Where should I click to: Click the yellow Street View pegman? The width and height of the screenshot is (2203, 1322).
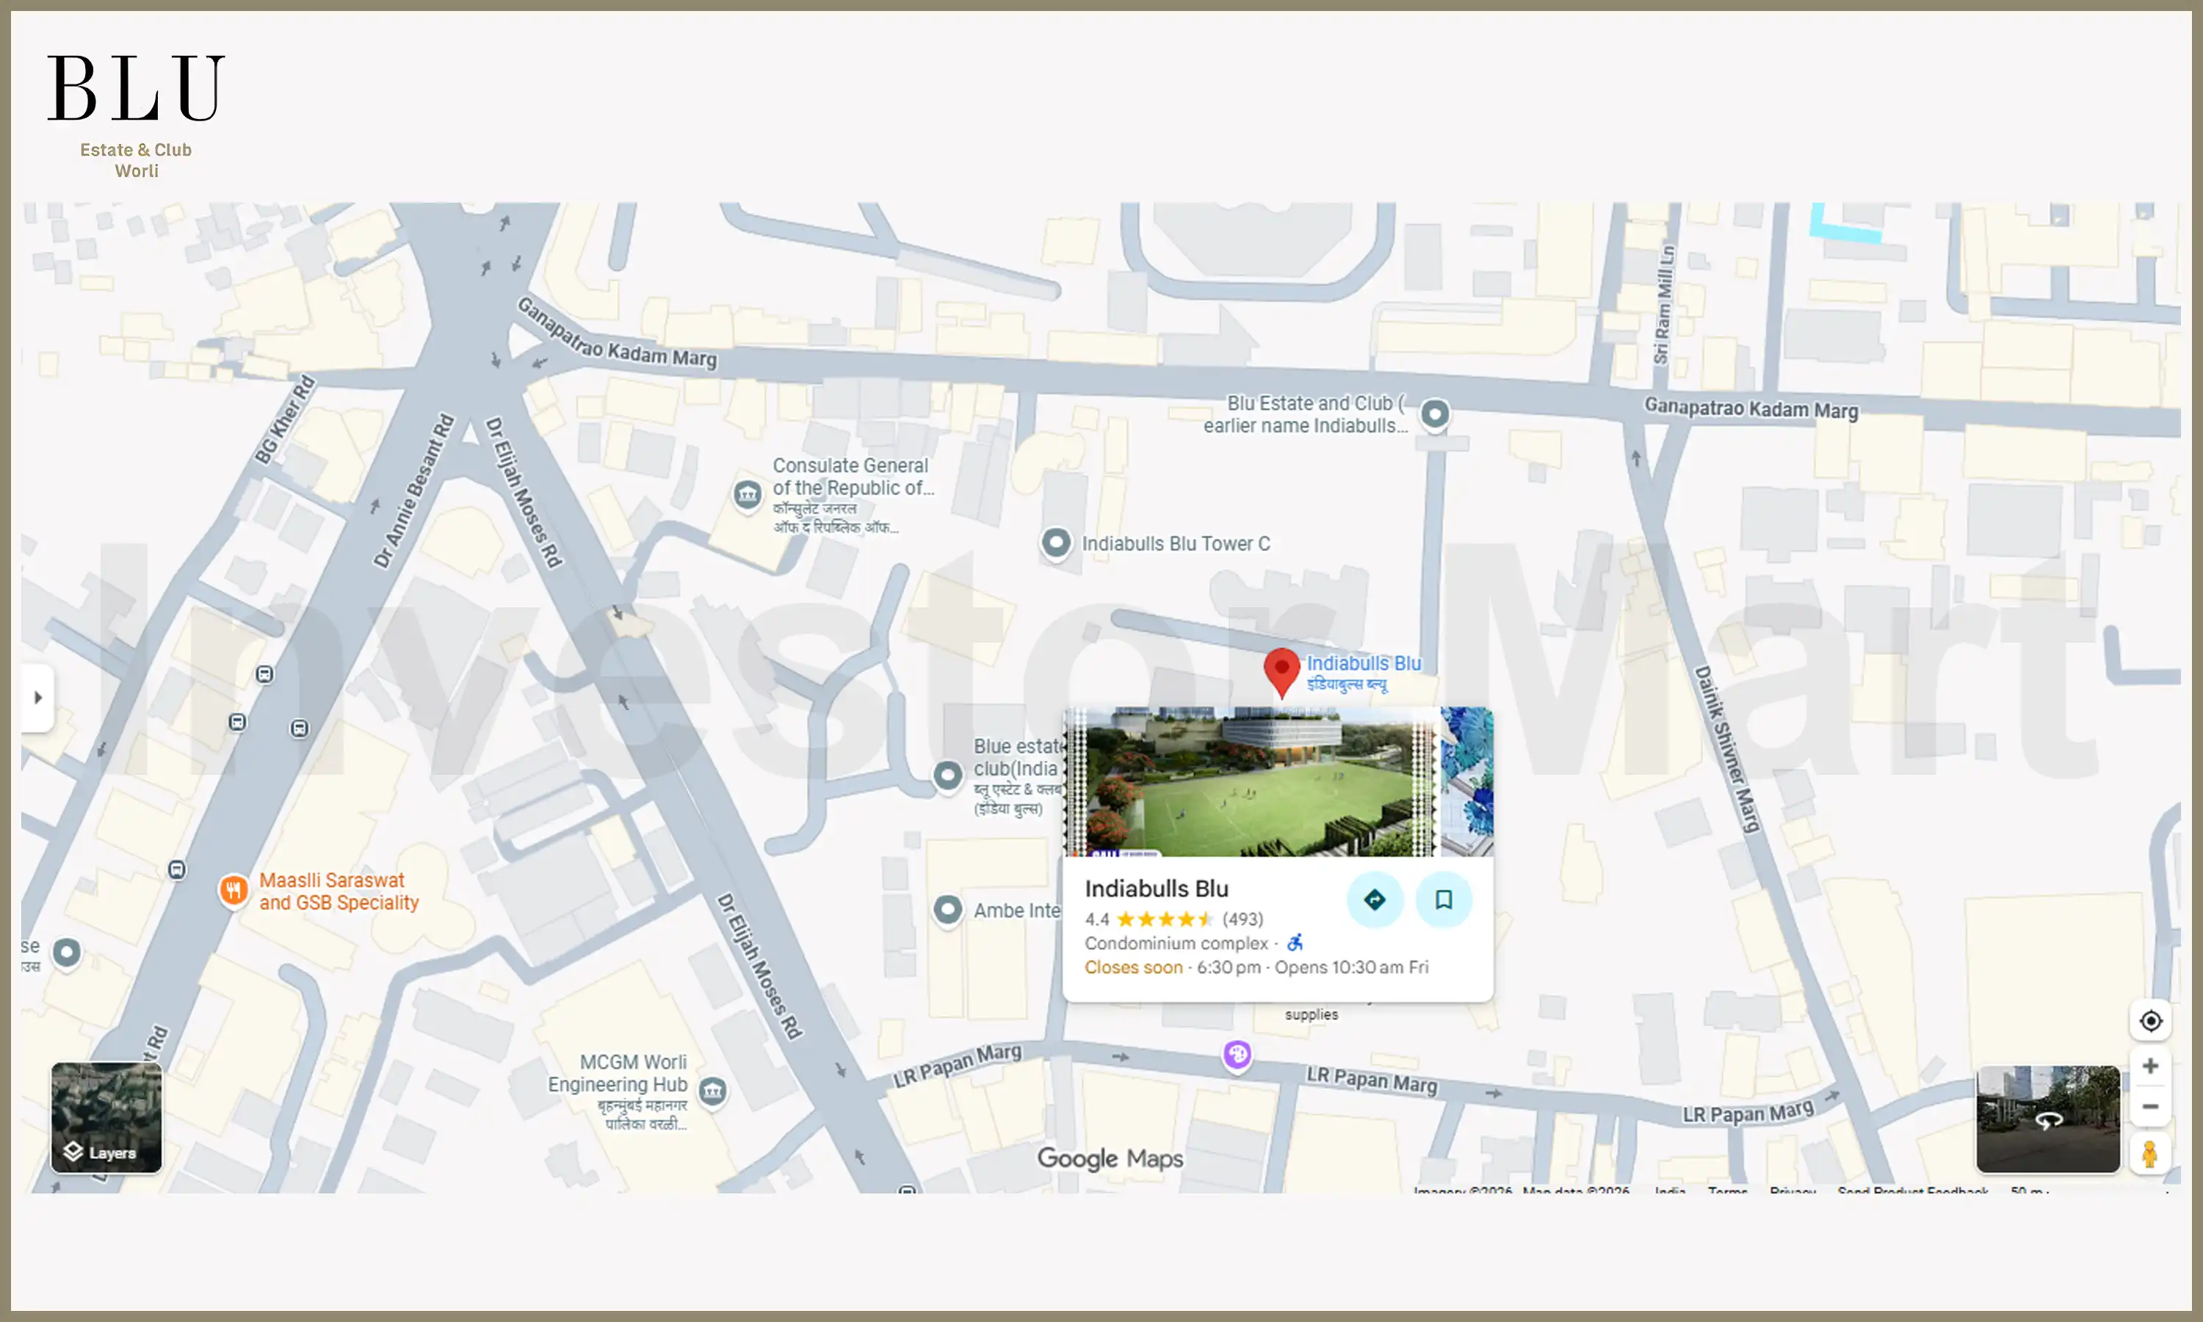(x=2150, y=1154)
